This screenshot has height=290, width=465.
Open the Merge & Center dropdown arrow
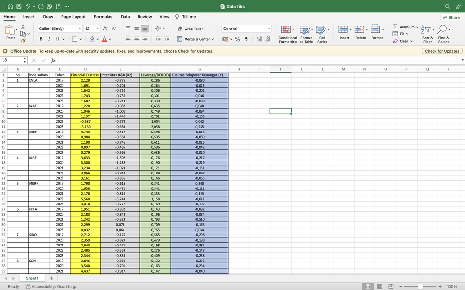pos(212,39)
